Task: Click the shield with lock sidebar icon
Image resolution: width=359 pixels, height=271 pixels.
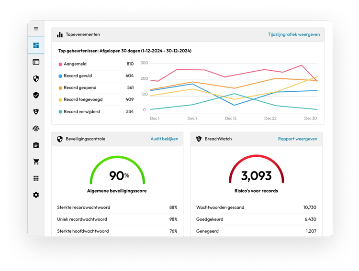Action: (36, 78)
